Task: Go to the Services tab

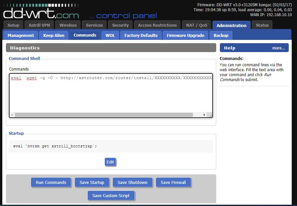Action: [94, 25]
